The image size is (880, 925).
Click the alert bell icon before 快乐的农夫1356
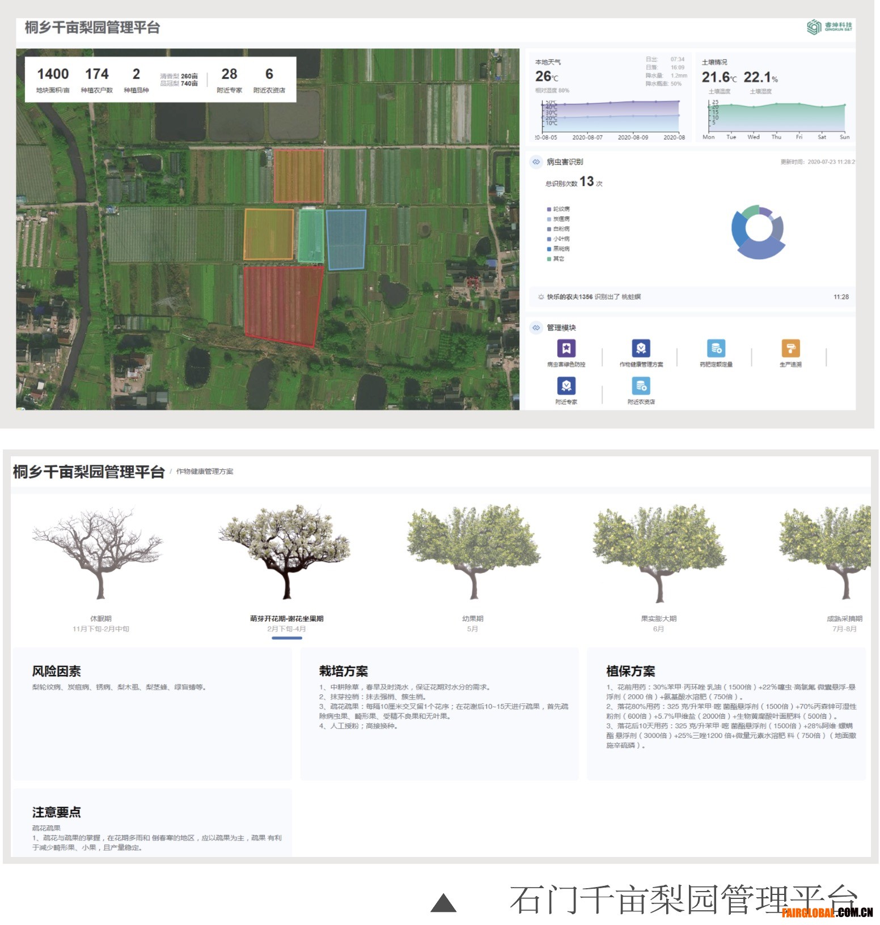[541, 297]
